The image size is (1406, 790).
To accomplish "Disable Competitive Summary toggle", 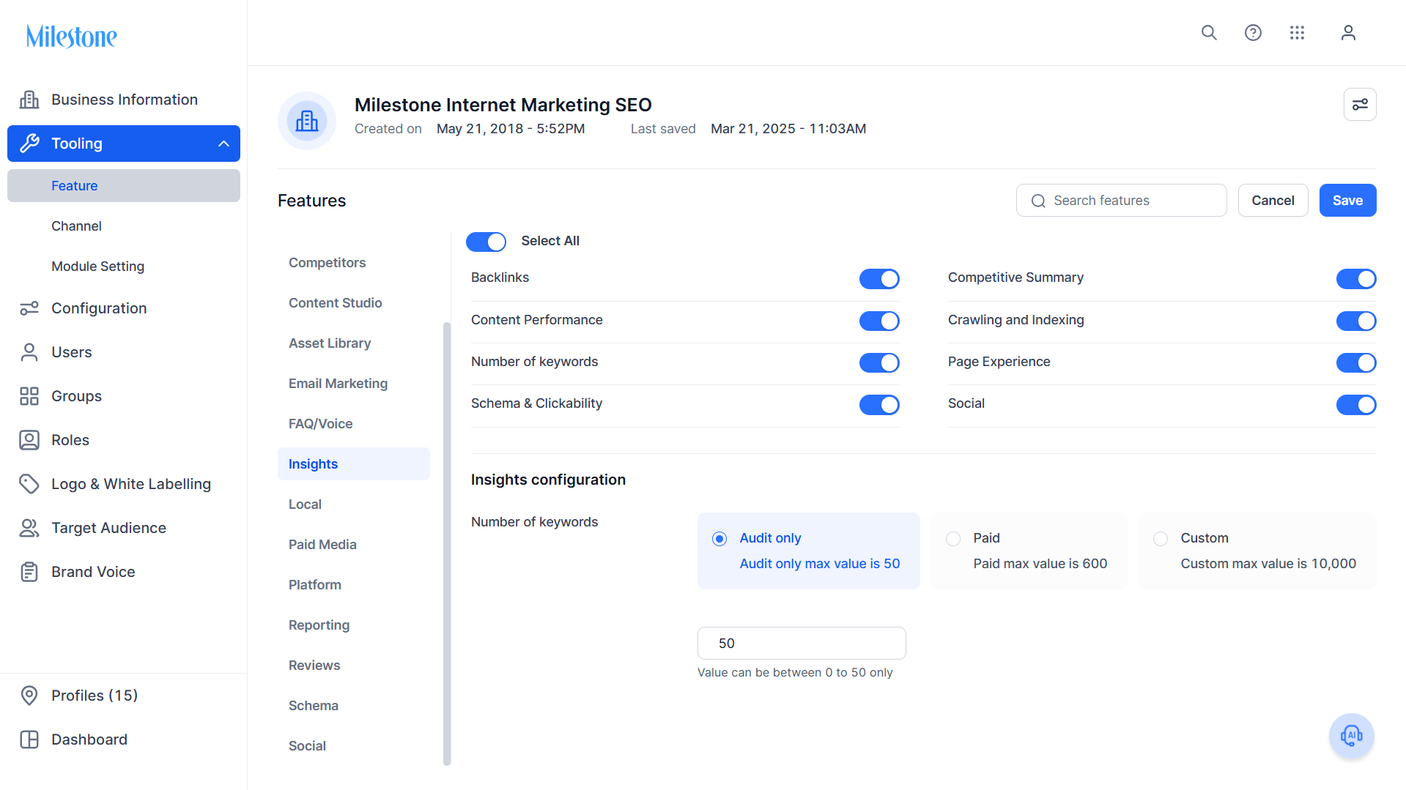I will pos(1356,279).
